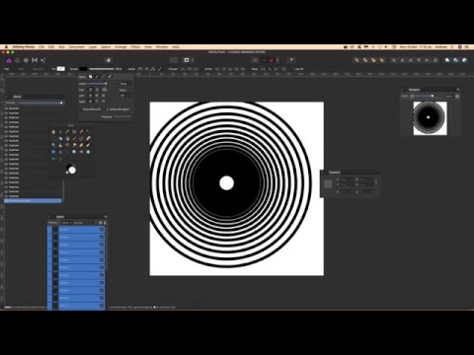Open the Layers panel options menu

point(106,216)
